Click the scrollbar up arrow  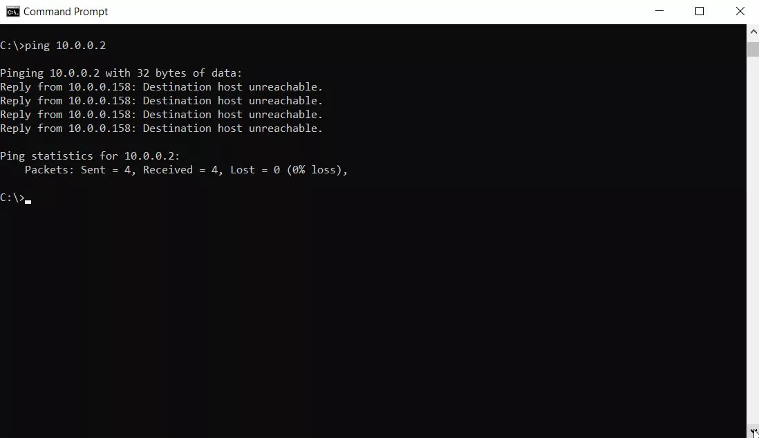click(753, 32)
